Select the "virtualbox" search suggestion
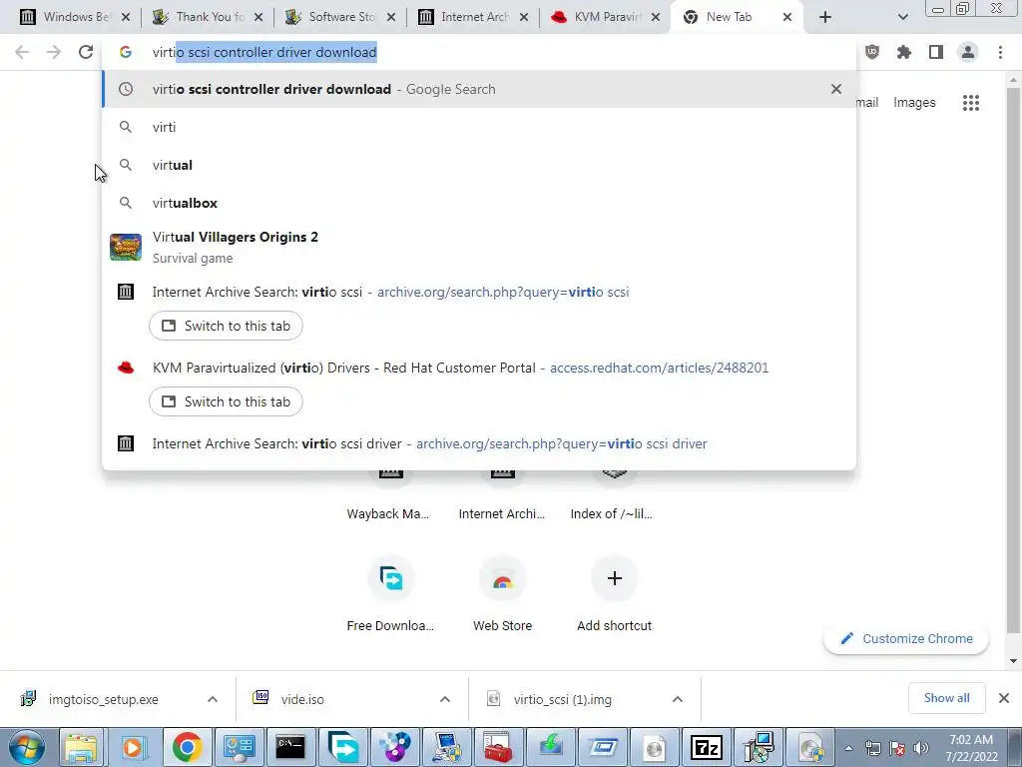Image resolution: width=1022 pixels, height=767 pixels. click(479, 203)
